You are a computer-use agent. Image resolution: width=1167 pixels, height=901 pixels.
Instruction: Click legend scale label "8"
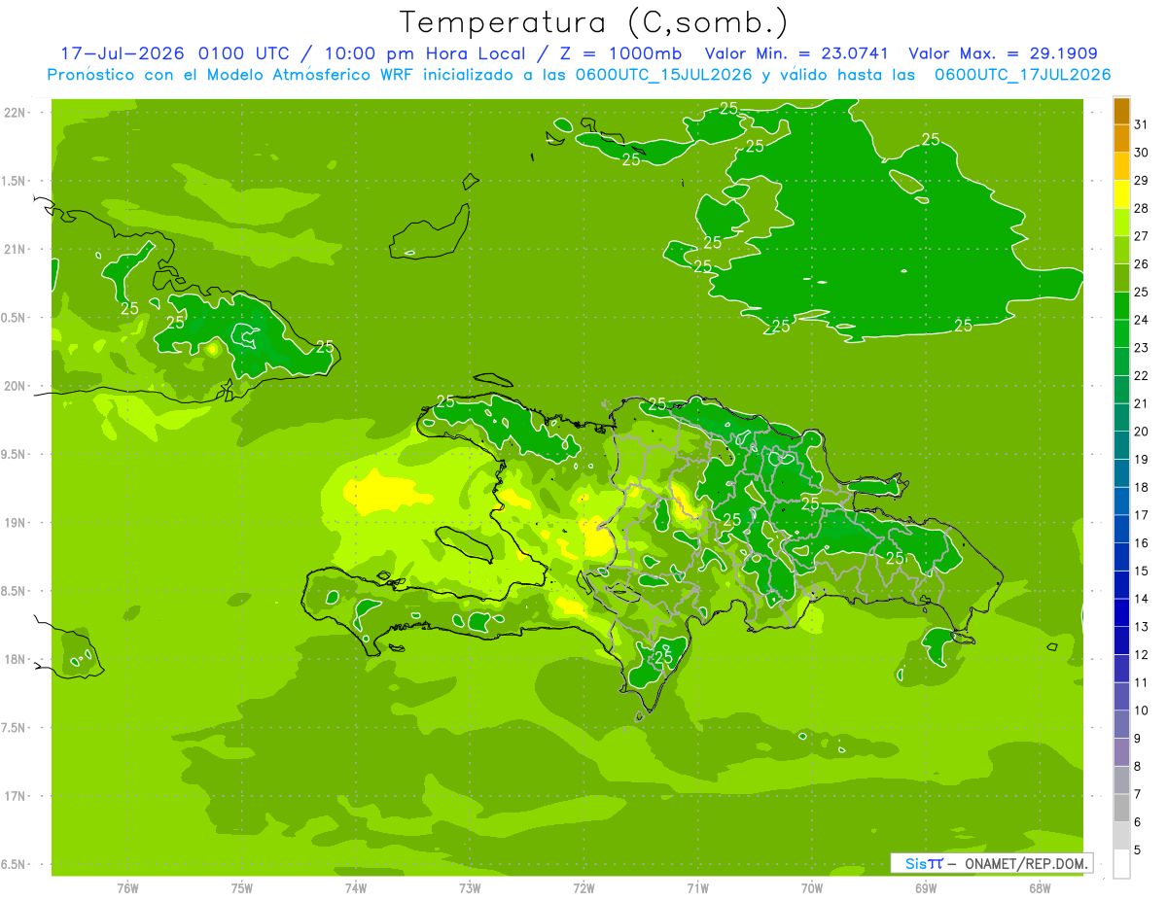click(1139, 766)
